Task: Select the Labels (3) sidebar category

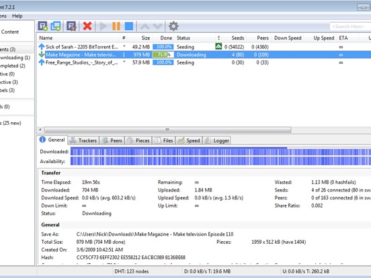Action: pyautogui.click(x=7, y=90)
